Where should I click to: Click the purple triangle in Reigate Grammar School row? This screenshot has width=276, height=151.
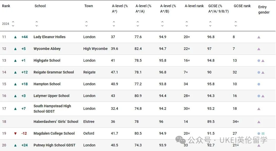(x=263, y=72)
